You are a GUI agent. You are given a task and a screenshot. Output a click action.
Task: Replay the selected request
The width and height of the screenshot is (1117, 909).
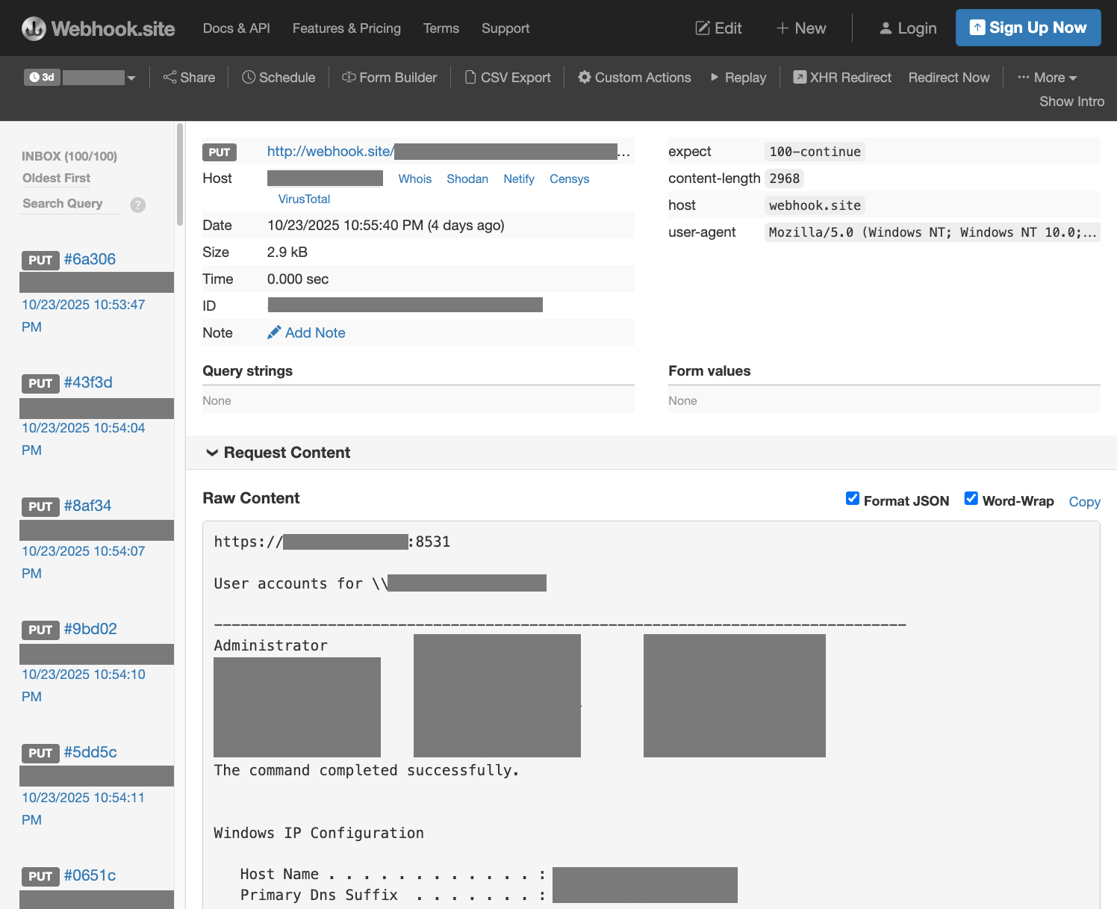pos(738,77)
